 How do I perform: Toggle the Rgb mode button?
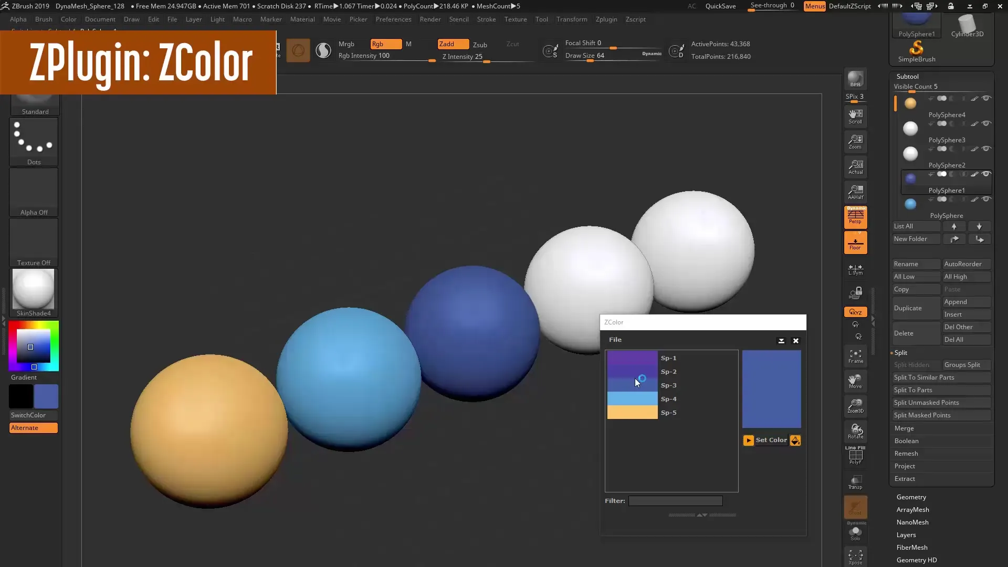coord(386,44)
